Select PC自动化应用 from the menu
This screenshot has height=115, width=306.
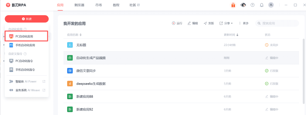[x=26, y=36]
